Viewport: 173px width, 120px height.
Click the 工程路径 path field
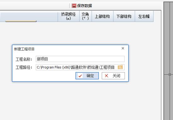coord(80,67)
